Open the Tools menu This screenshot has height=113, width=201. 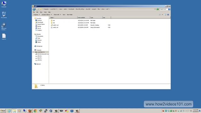[45, 12]
